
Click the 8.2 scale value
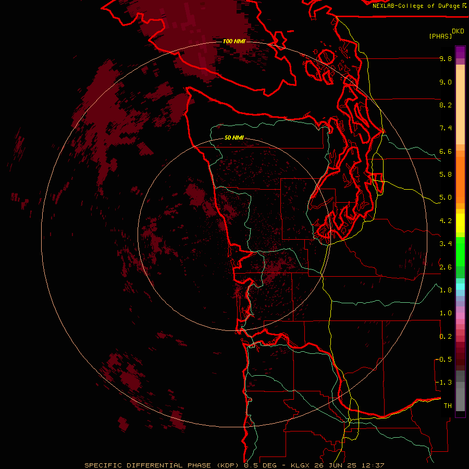click(x=446, y=105)
